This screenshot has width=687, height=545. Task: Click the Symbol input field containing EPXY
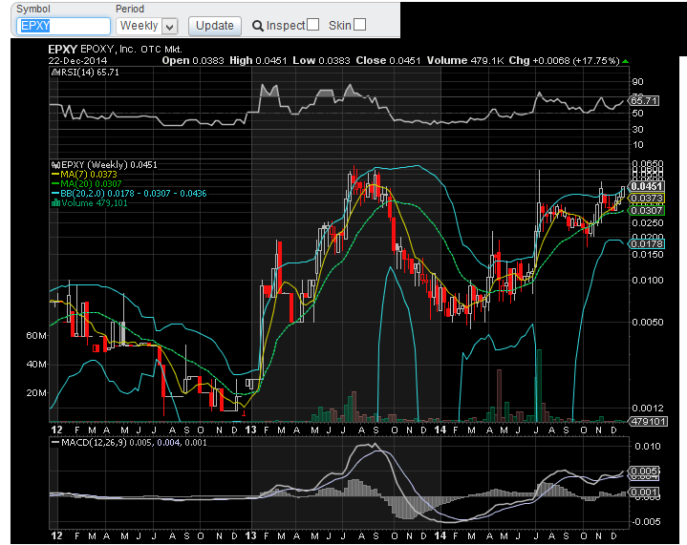(63, 27)
